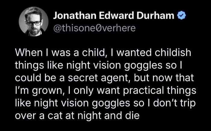Click the display name Jonathan Edward Durham
This screenshot has height=131, width=211.
point(114,16)
